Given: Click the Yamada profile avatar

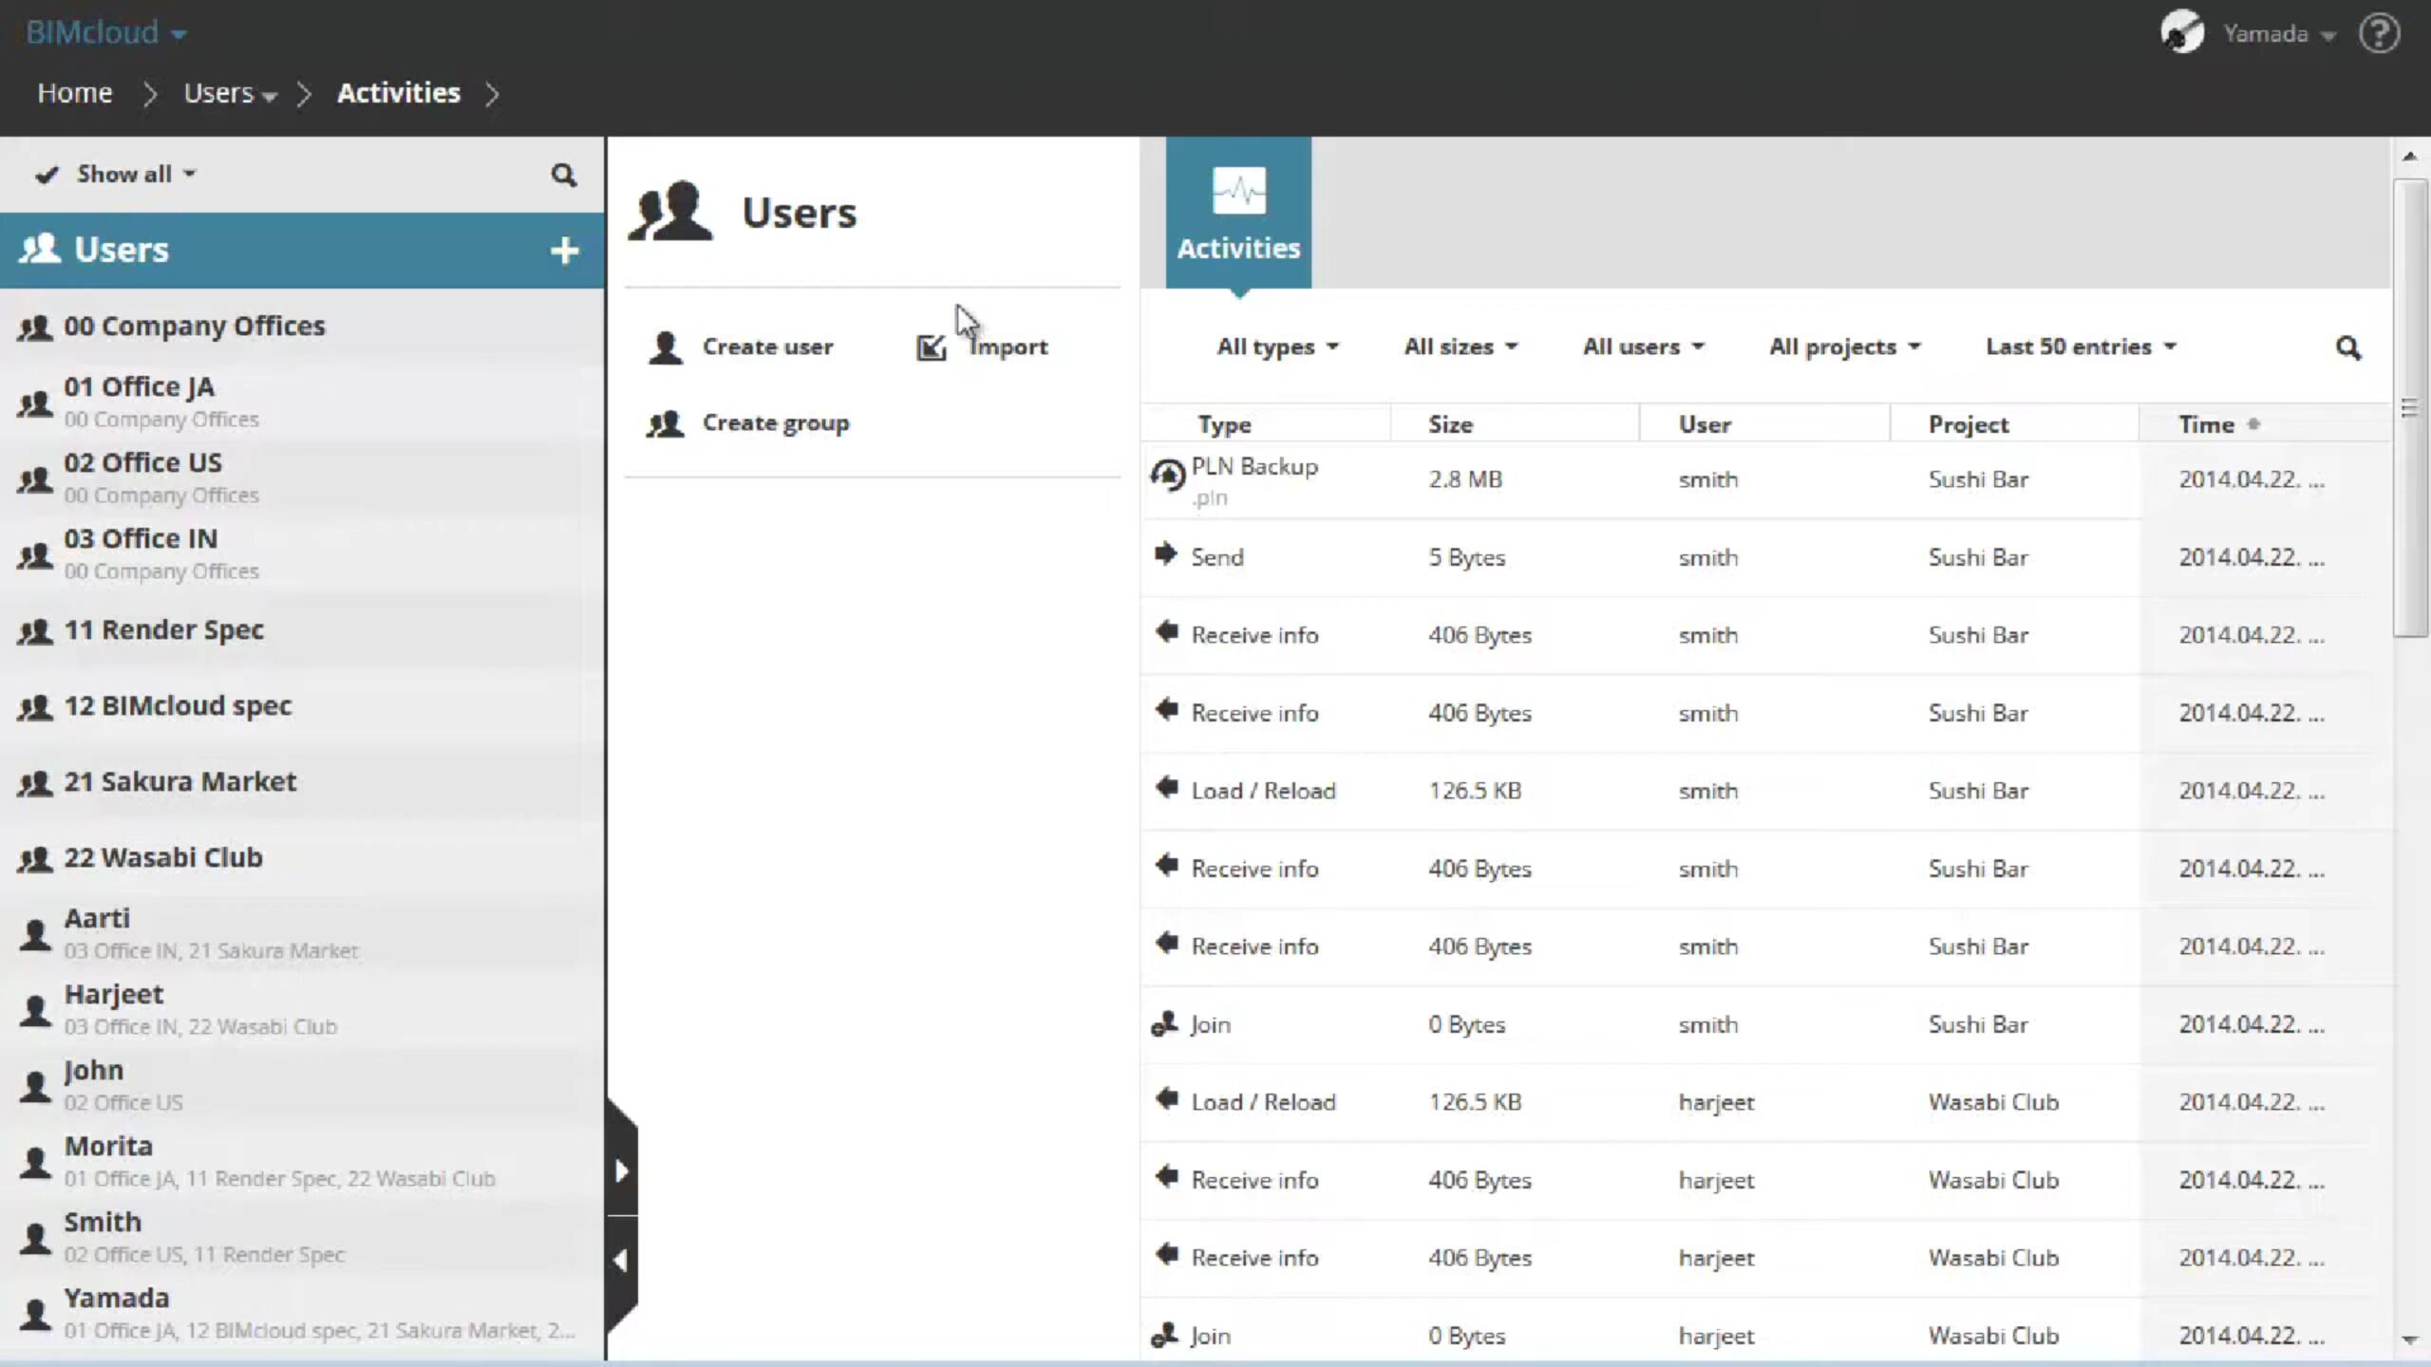Looking at the screenshot, I should click(x=2181, y=32).
